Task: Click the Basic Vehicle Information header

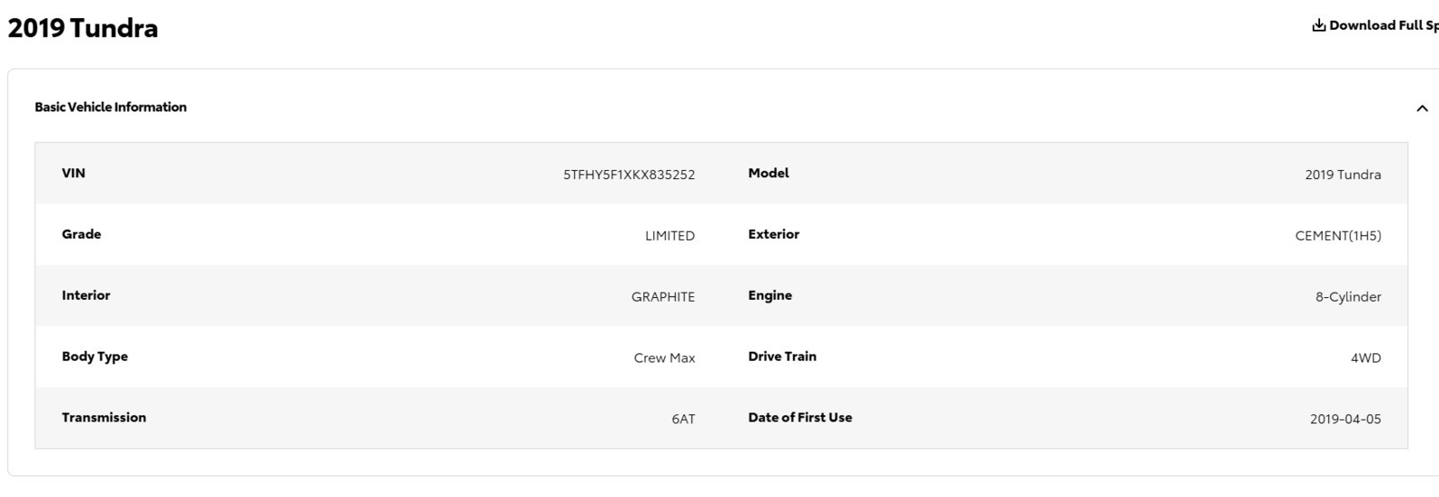Action: point(111,107)
